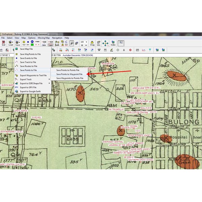202x202 pixels.
Task: Click the OVERSIGHT CENTRAL map label
Action: 113,142
